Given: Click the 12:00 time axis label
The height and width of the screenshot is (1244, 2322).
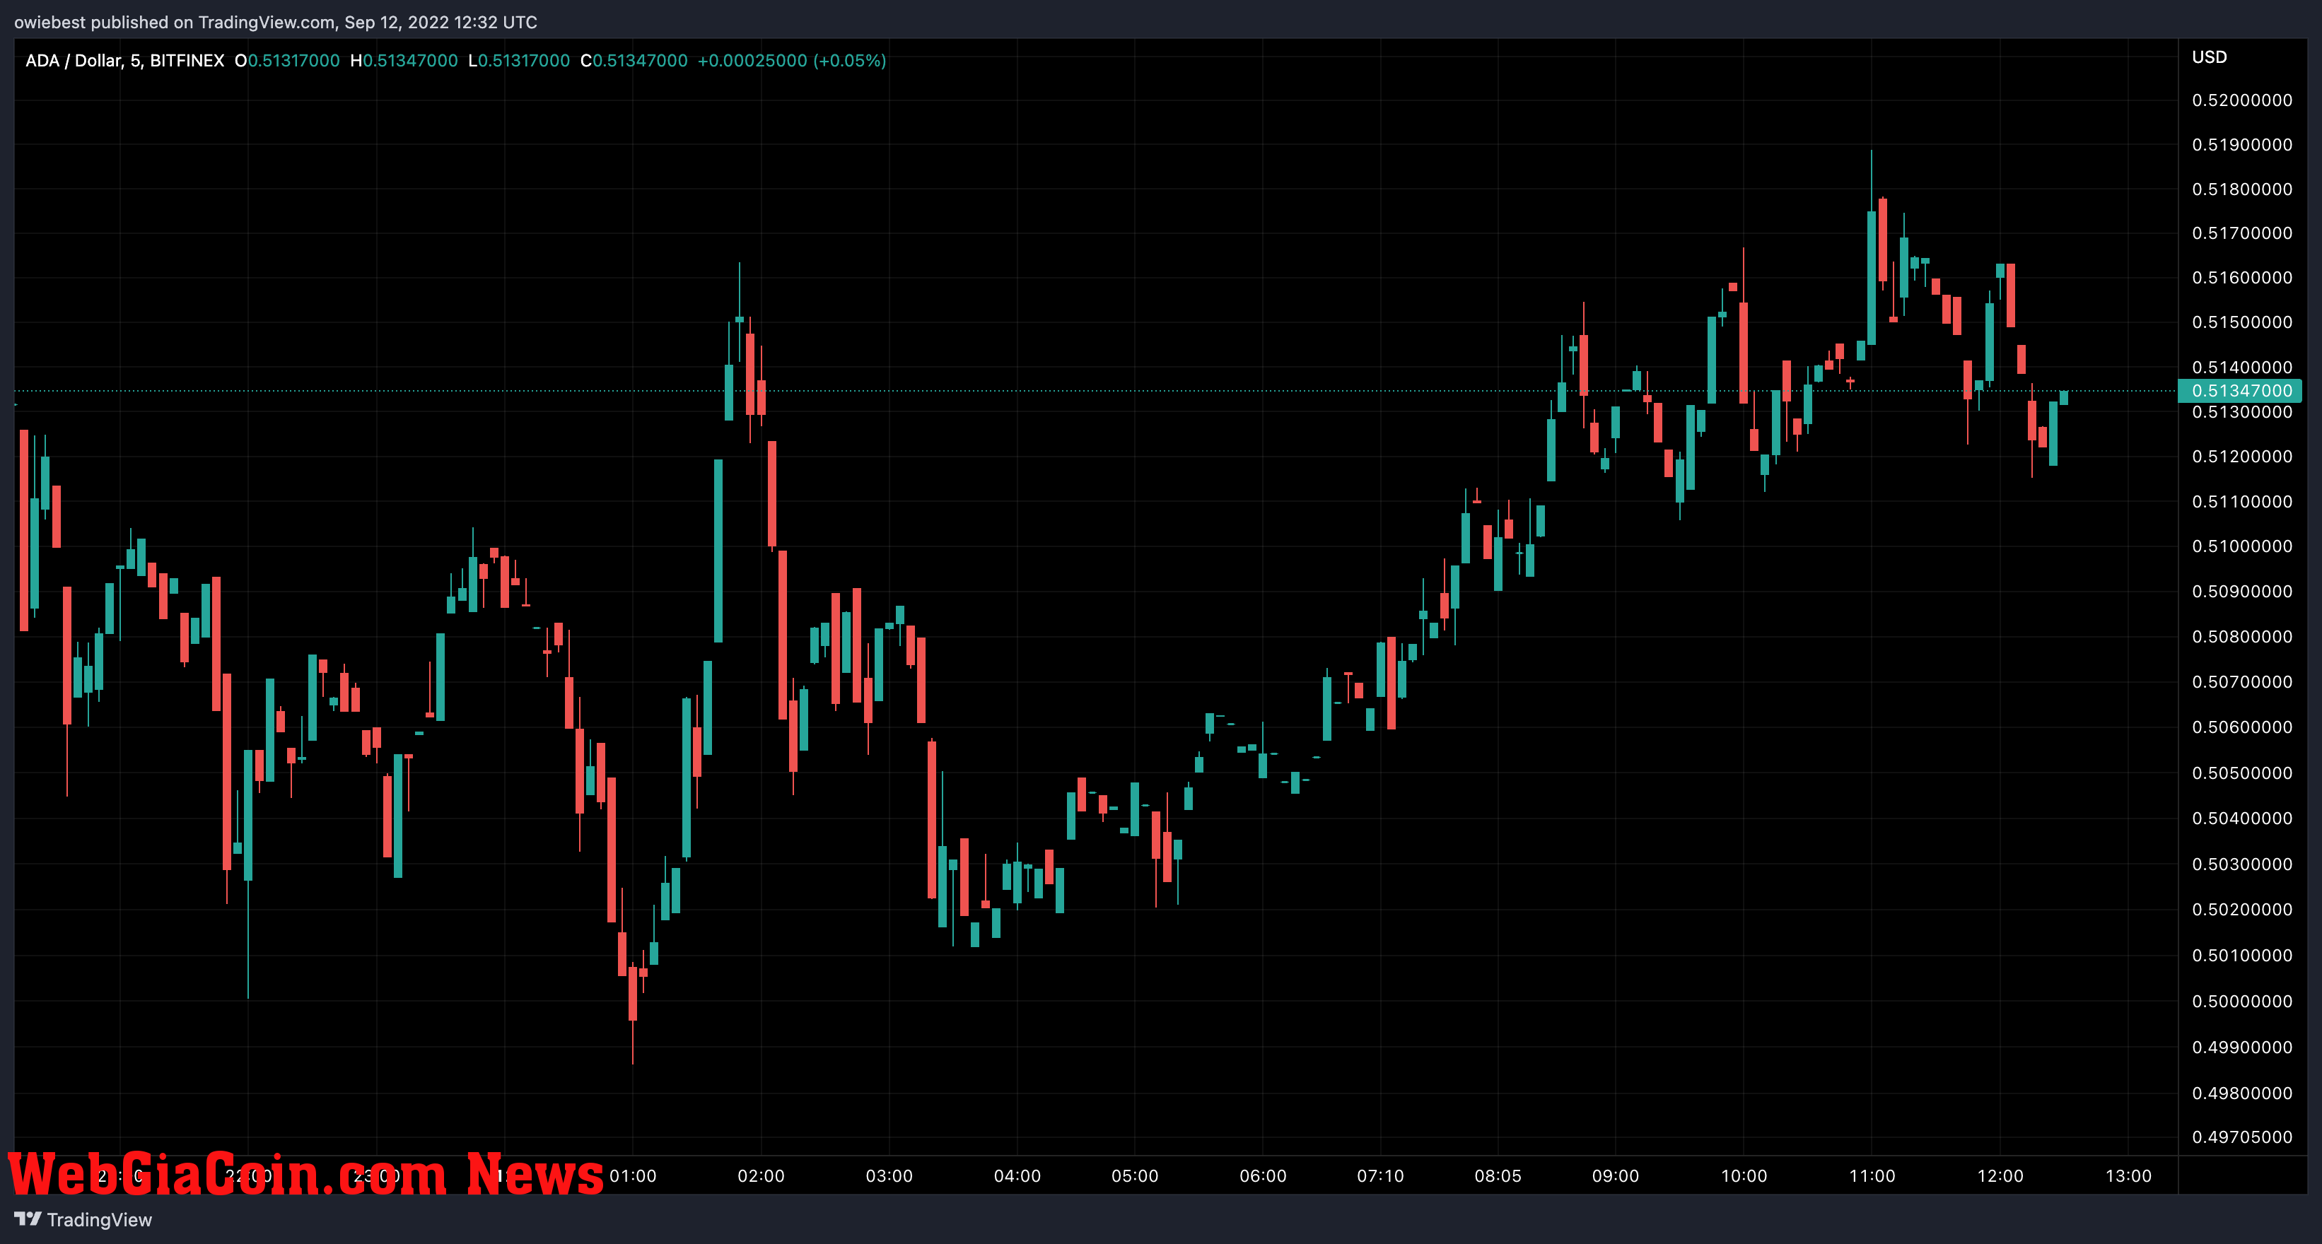Looking at the screenshot, I should coord(2000,1176).
